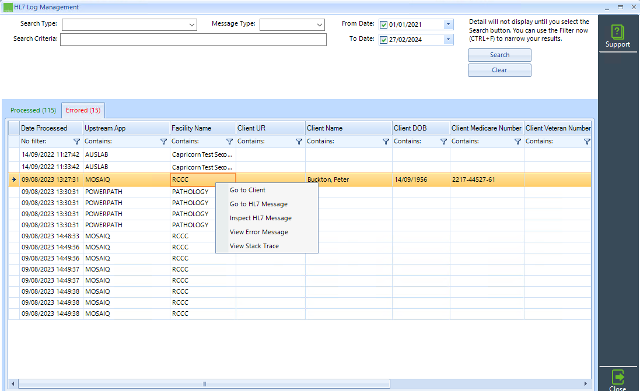Open the filter funnel for Upstream App column
This screenshot has width=640, height=391.
pos(163,141)
